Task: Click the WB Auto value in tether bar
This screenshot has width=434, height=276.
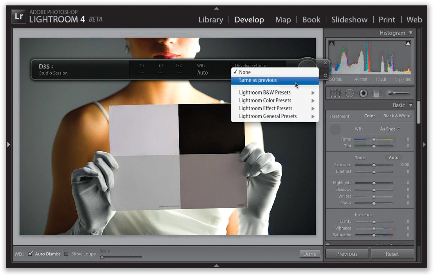Action: tap(202, 73)
